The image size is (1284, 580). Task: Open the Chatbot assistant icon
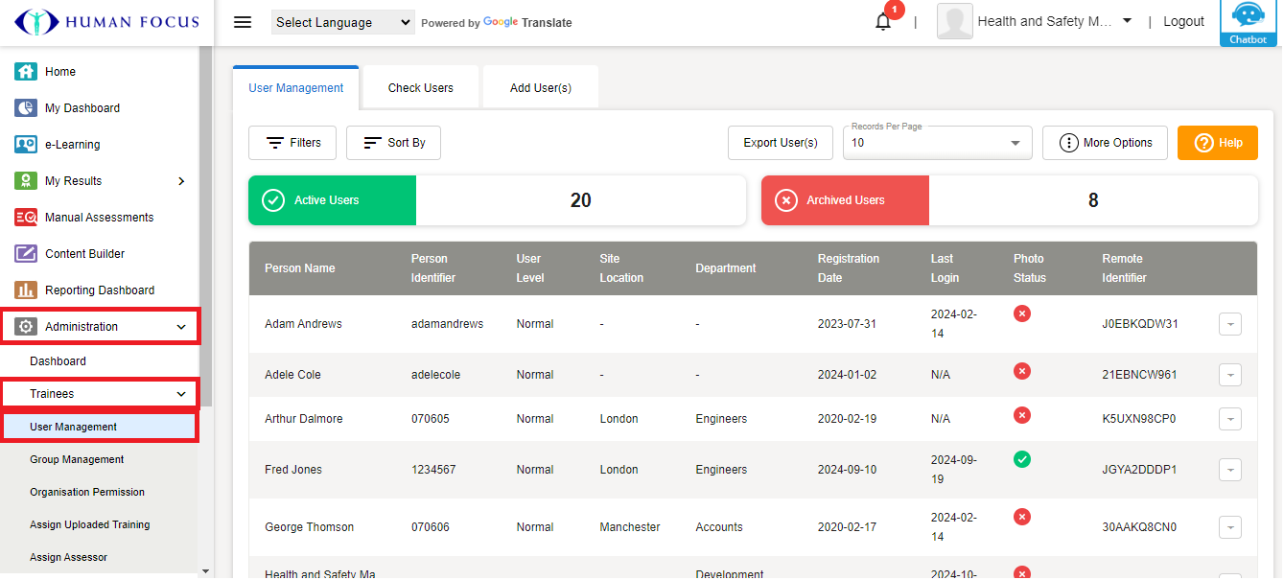pos(1248,22)
